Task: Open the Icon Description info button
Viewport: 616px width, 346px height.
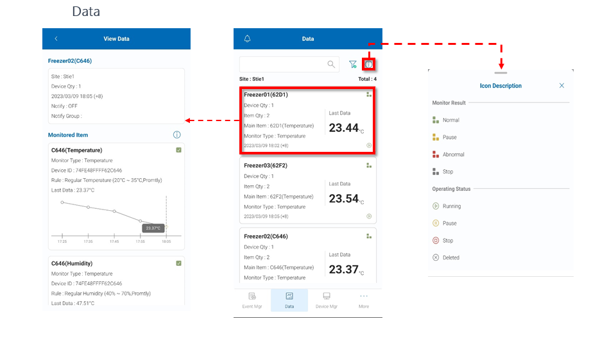Action: pos(369,64)
